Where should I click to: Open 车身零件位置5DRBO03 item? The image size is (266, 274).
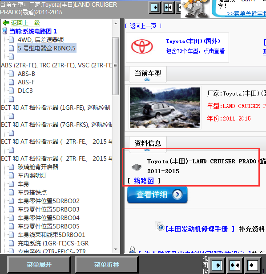point(48,209)
